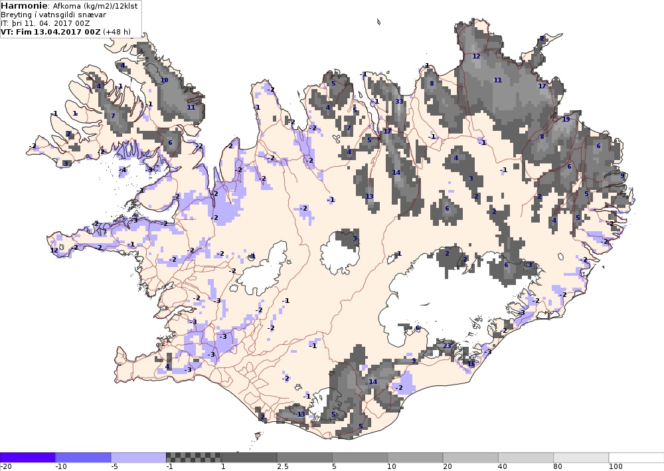Click the "-10" legend scale label
The image size is (664, 471).
(x=61, y=467)
